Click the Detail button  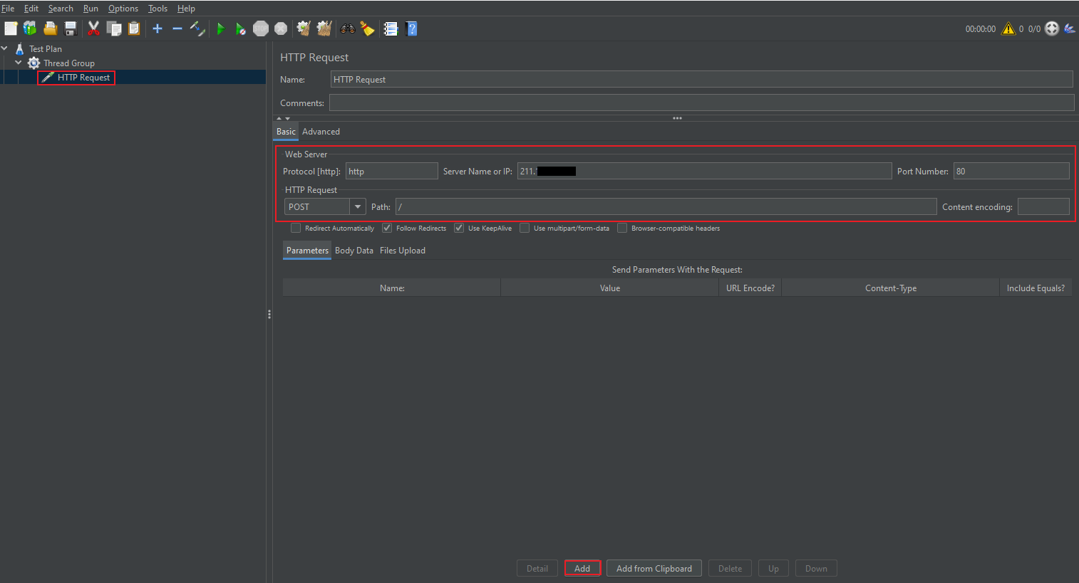(x=537, y=568)
